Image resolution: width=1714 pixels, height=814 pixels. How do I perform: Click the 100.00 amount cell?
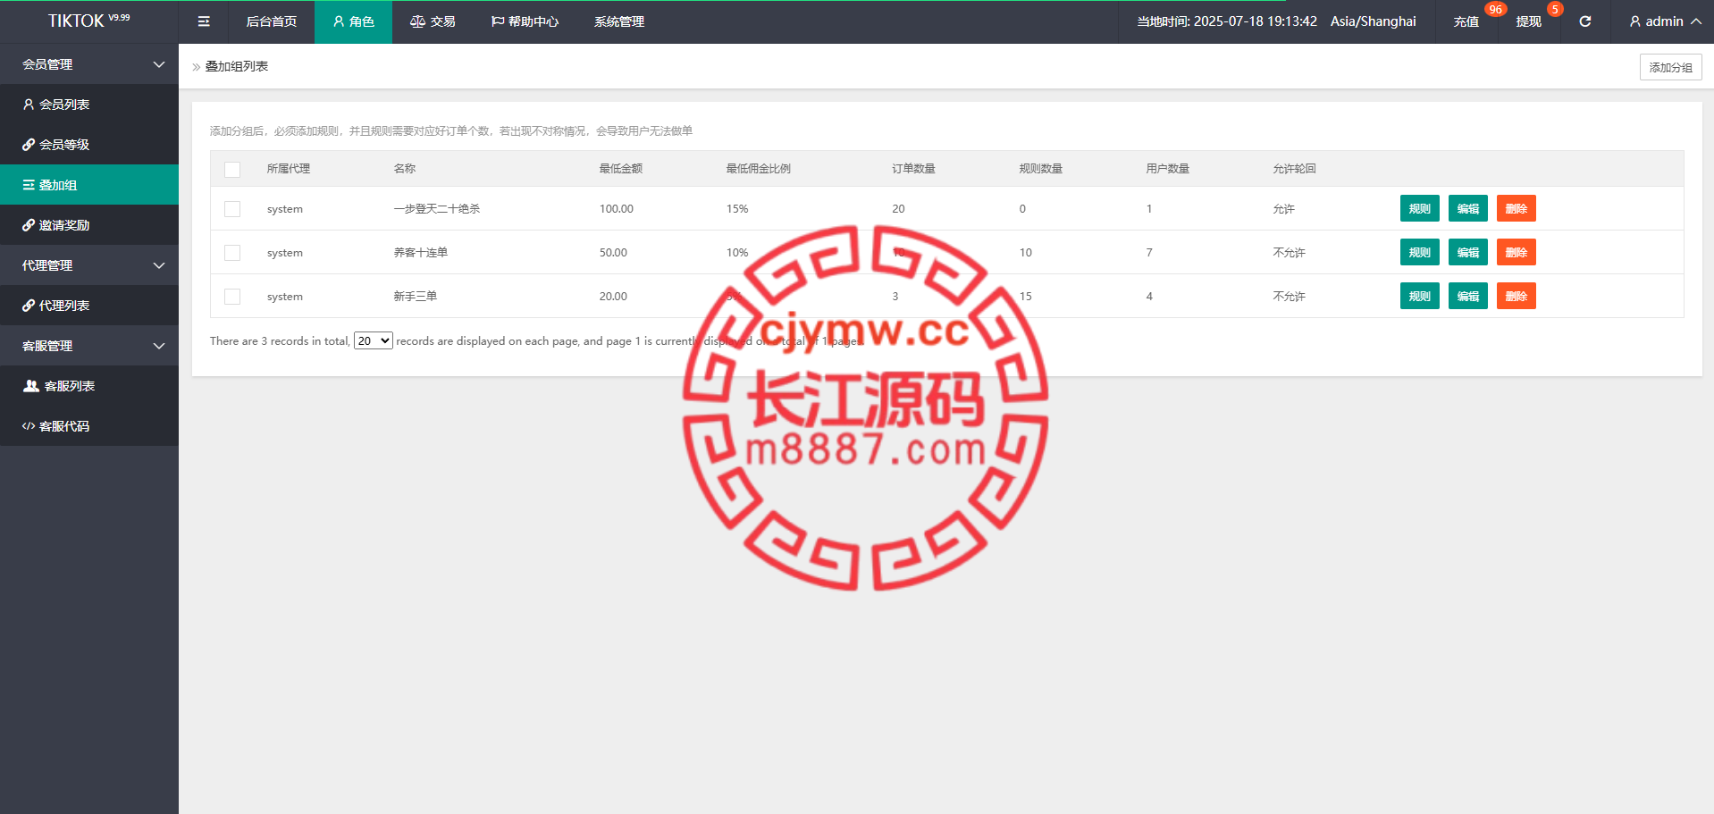pos(617,209)
